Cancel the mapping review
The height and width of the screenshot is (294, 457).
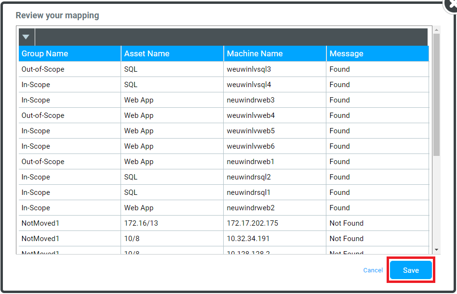[373, 270]
